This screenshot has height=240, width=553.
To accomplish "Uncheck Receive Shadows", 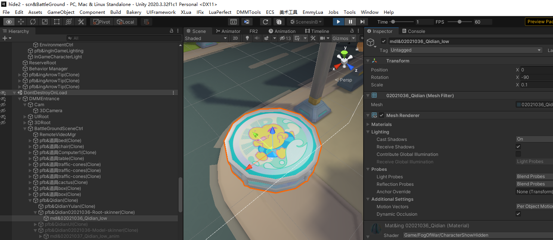I will 518,147.
